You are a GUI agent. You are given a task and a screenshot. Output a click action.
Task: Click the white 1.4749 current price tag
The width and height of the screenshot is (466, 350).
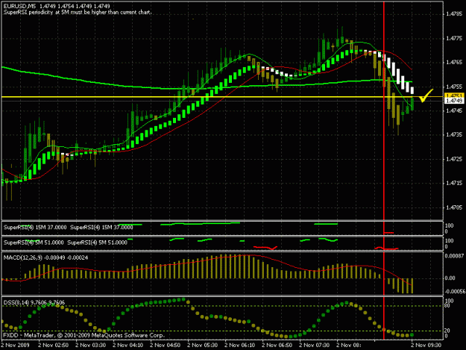click(454, 101)
